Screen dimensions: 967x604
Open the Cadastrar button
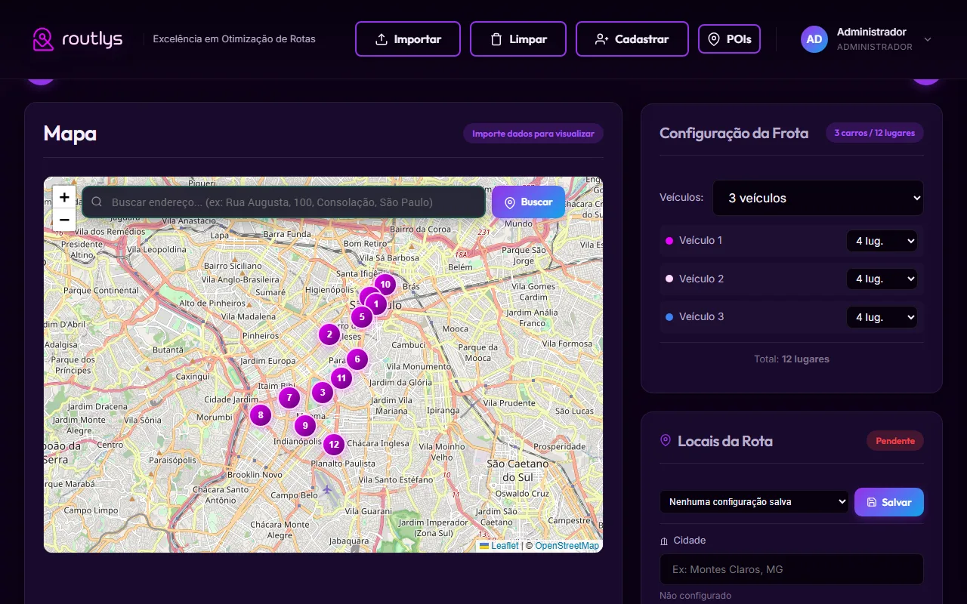pos(632,39)
